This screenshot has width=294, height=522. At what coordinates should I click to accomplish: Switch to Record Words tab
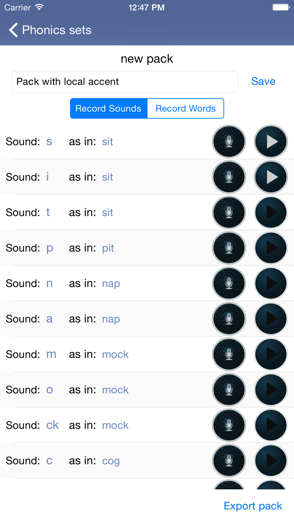[186, 108]
